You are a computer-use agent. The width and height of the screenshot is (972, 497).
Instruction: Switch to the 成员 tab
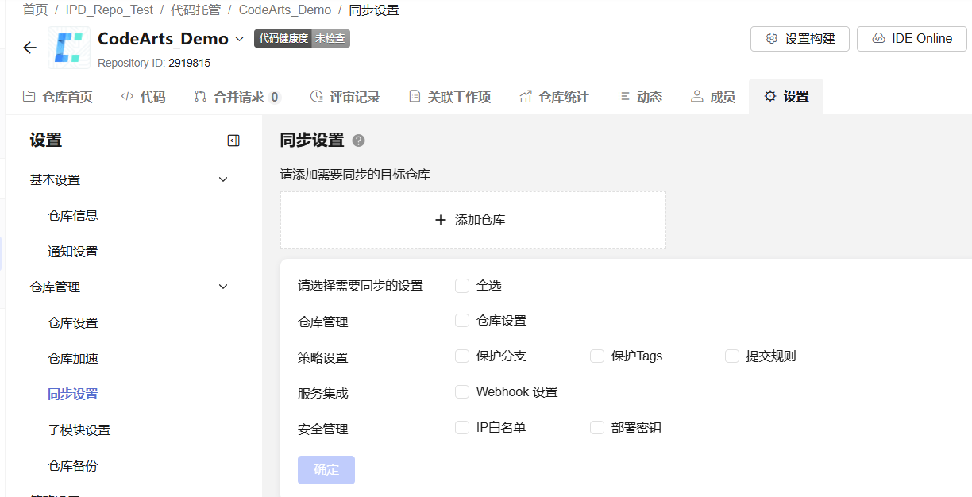pyautogui.click(x=713, y=97)
